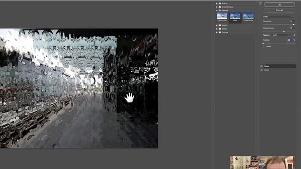Expand the Stylize folder triangle
Screen dimensions: 301x169
[217, 29]
